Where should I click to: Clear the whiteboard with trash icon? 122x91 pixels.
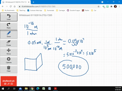[9, 69]
